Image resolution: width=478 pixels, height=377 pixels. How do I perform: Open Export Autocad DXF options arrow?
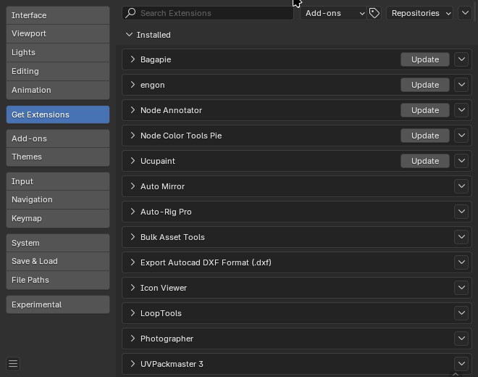click(x=461, y=262)
